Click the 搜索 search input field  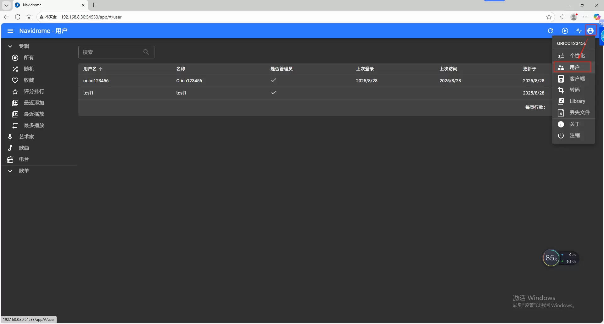tap(112, 52)
